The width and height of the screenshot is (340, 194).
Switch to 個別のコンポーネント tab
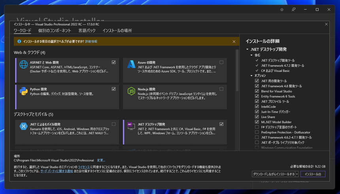click(55, 30)
